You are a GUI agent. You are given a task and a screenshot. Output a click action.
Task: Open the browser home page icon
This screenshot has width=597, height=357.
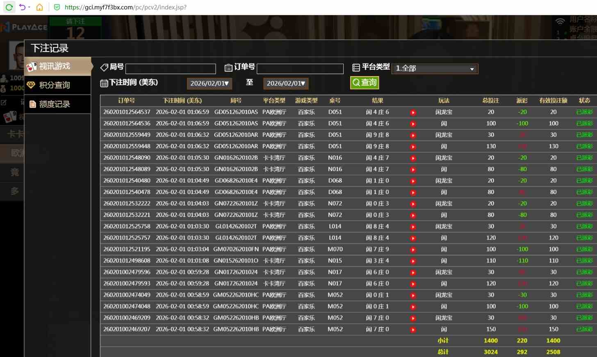point(39,7)
